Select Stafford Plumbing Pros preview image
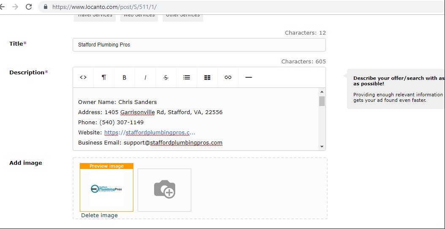The image size is (445, 229). pyautogui.click(x=106, y=190)
